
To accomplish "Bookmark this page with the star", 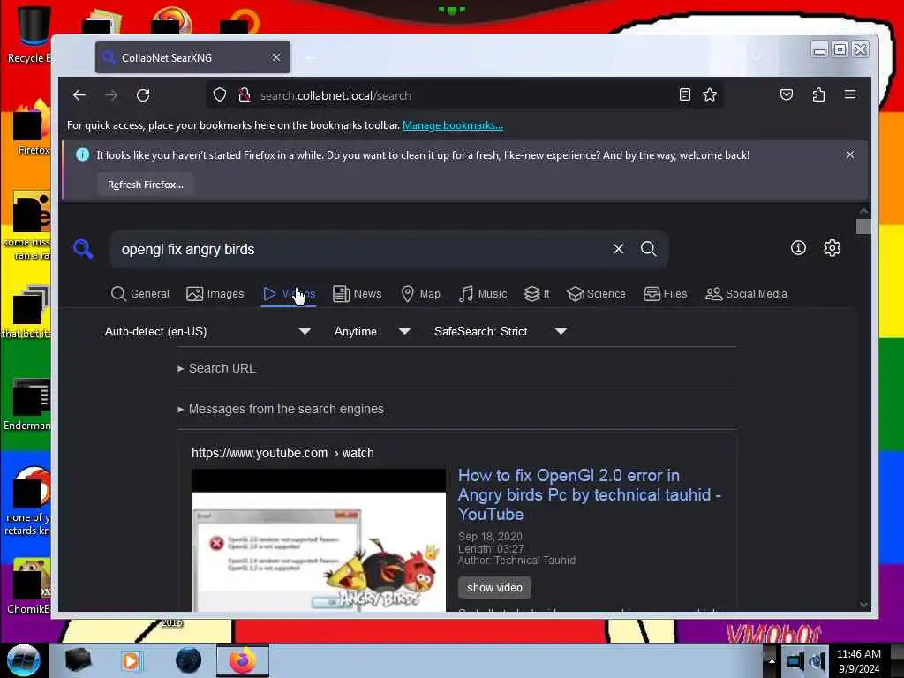I will [x=710, y=94].
